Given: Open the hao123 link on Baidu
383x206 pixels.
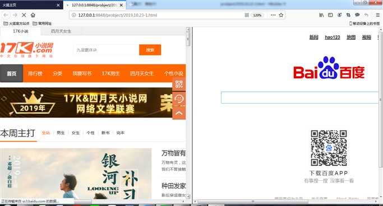Looking at the screenshot, I should (332, 38).
